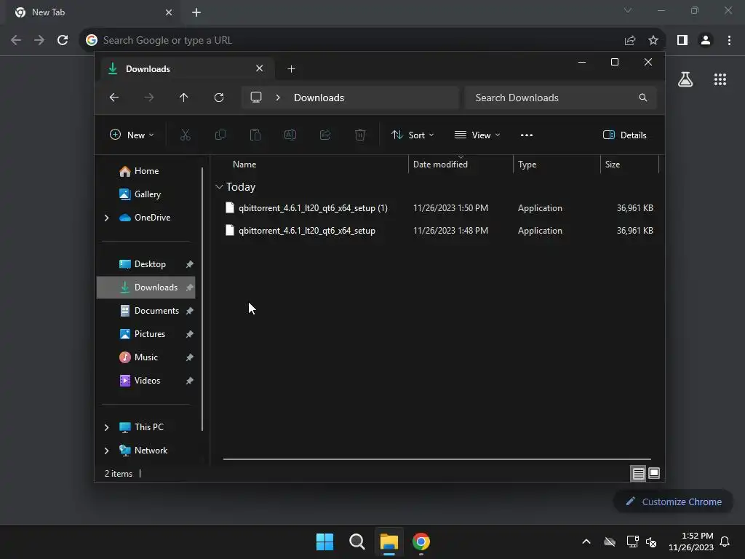Sort by Type column header
The image size is (745, 559).
coord(527,164)
